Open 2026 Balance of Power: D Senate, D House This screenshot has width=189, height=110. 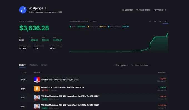click(x=60, y=80)
